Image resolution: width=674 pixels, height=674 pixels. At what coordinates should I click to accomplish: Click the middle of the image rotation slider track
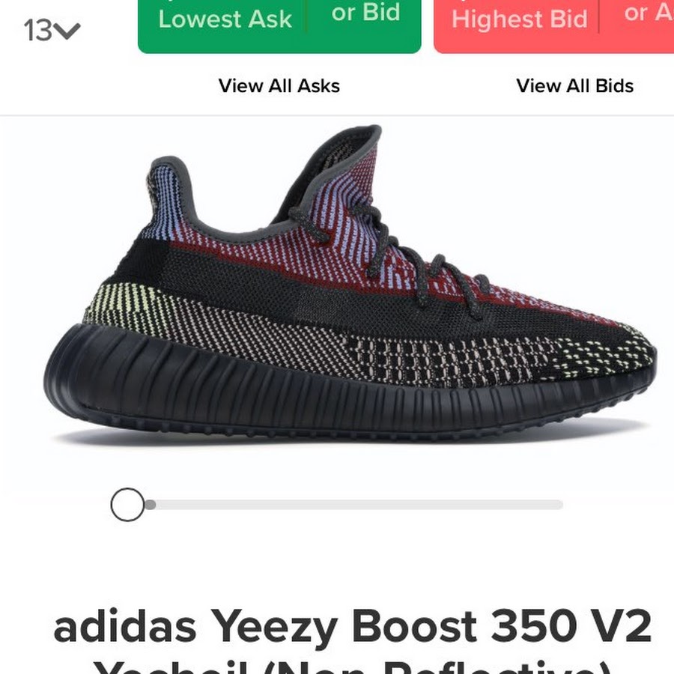pyautogui.click(x=353, y=505)
